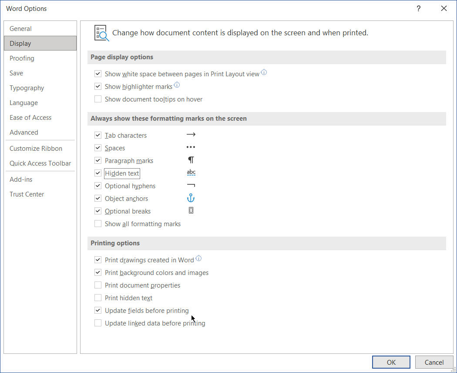Click the question mark Help icon

[418, 9]
